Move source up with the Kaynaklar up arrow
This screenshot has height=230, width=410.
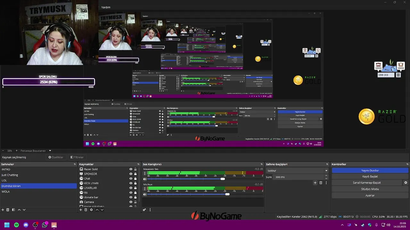(97, 210)
